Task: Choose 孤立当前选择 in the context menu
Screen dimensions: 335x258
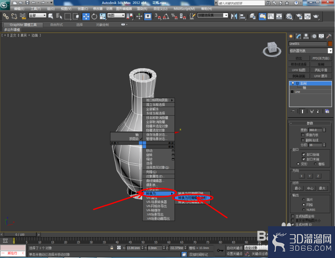Action: tap(159, 104)
